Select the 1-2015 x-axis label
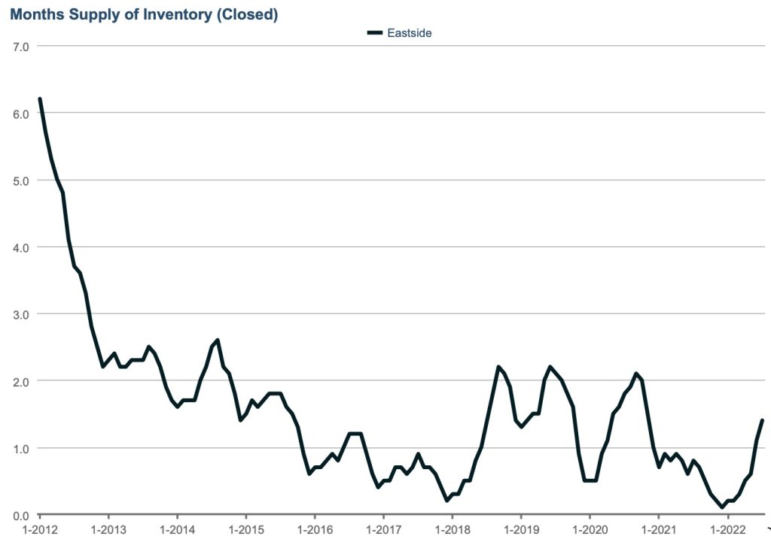 coord(245,528)
